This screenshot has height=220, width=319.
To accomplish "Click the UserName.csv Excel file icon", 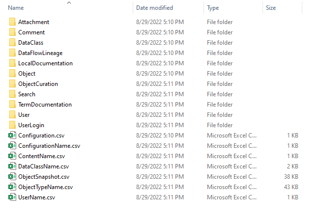I will pyautogui.click(x=12, y=197).
